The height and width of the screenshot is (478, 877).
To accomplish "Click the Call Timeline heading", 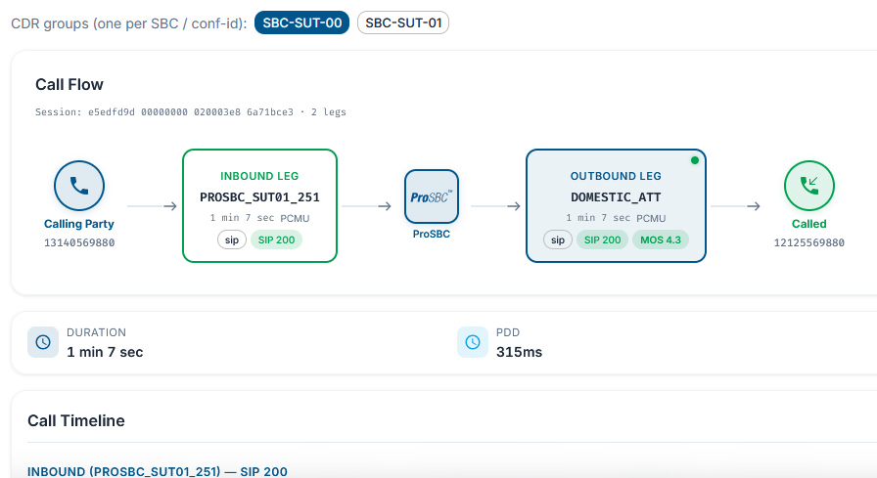I will 76,421.
